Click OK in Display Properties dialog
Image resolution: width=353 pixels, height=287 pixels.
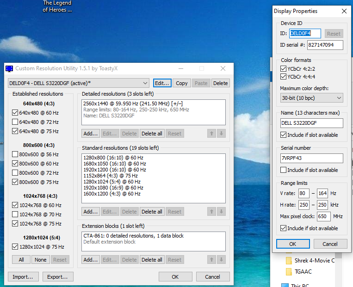(x=292, y=244)
